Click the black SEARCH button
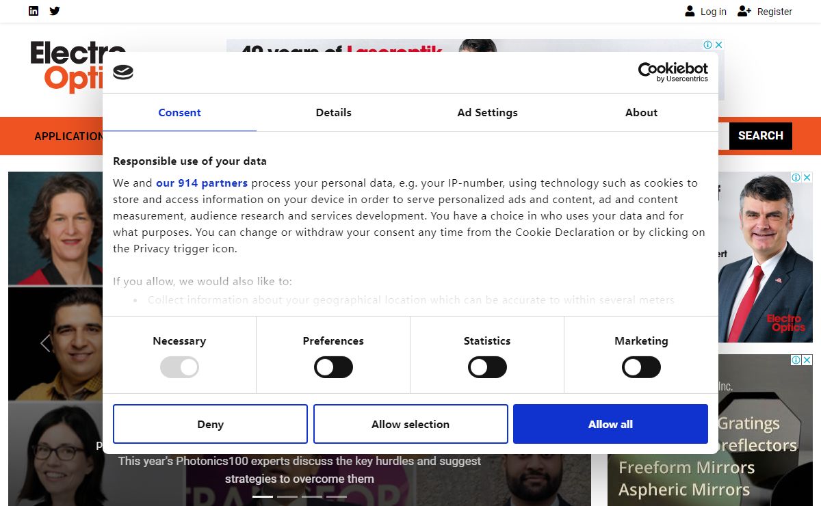The height and width of the screenshot is (506, 821). tap(760, 135)
